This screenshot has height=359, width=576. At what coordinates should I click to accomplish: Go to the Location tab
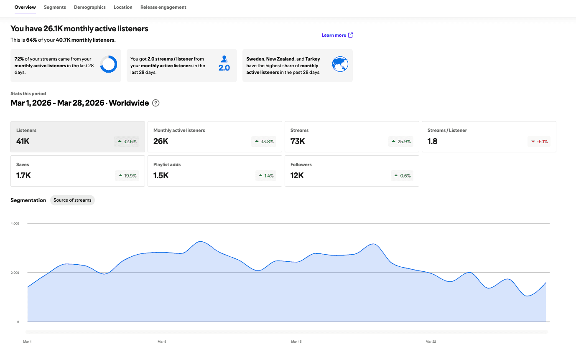pyautogui.click(x=123, y=7)
